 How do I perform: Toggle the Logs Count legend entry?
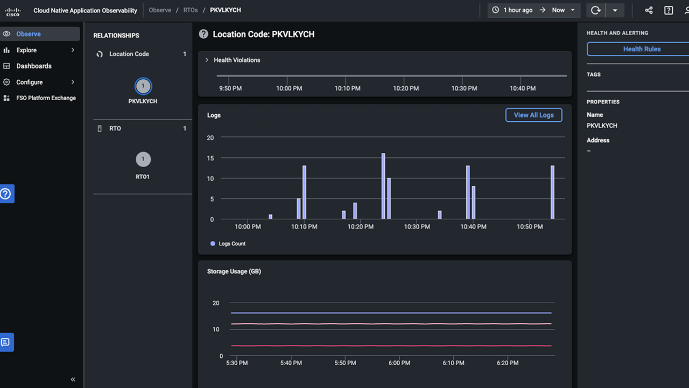click(227, 243)
